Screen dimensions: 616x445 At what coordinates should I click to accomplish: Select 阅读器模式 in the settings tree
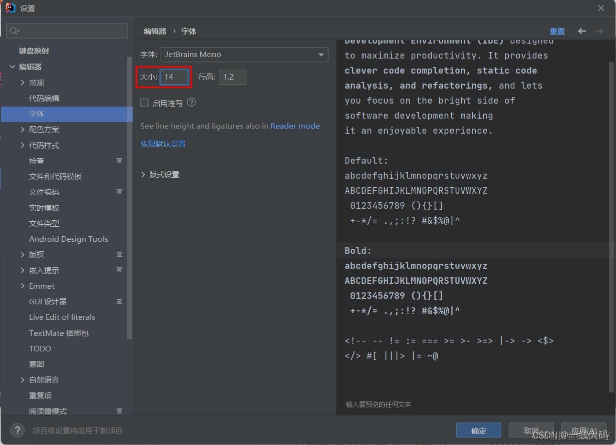pyautogui.click(x=48, y=411)
